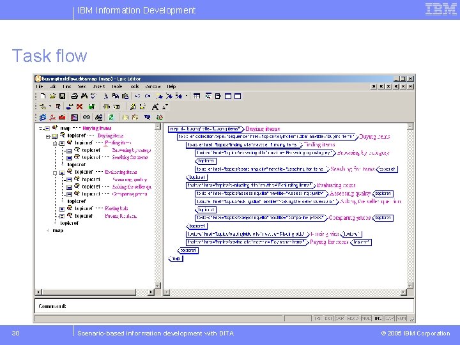Click the Evaluating items text in editor pane
460x345 pixels.
click(336, 185)
